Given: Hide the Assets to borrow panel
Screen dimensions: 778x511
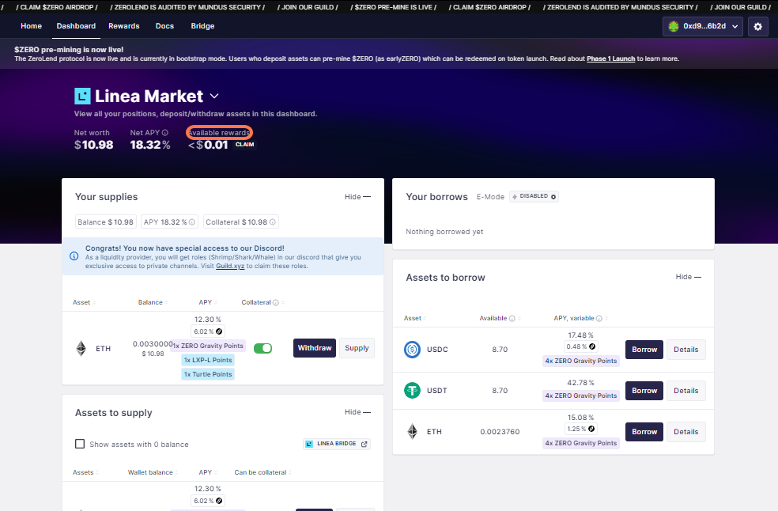Looking at the screenshot, I should coord(688,277).
